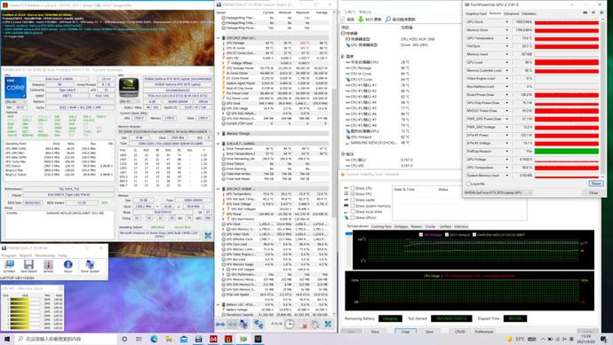Open the notification center icon
613x345 pixels.
604,339
